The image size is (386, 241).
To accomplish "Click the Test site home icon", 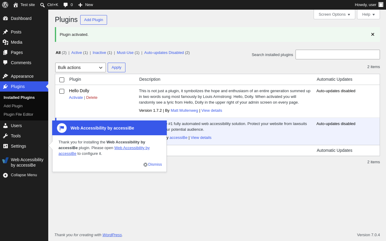I will 16,5.
